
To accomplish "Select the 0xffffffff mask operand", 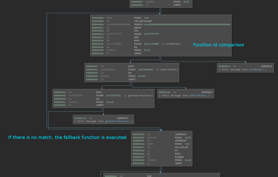I will tap(151, 34).
